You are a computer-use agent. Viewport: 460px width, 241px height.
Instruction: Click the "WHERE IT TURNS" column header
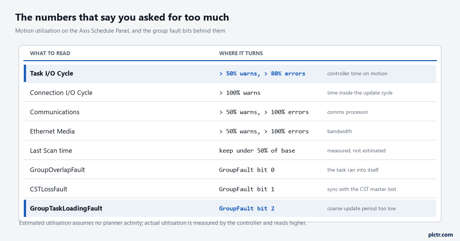pos(241,53)
